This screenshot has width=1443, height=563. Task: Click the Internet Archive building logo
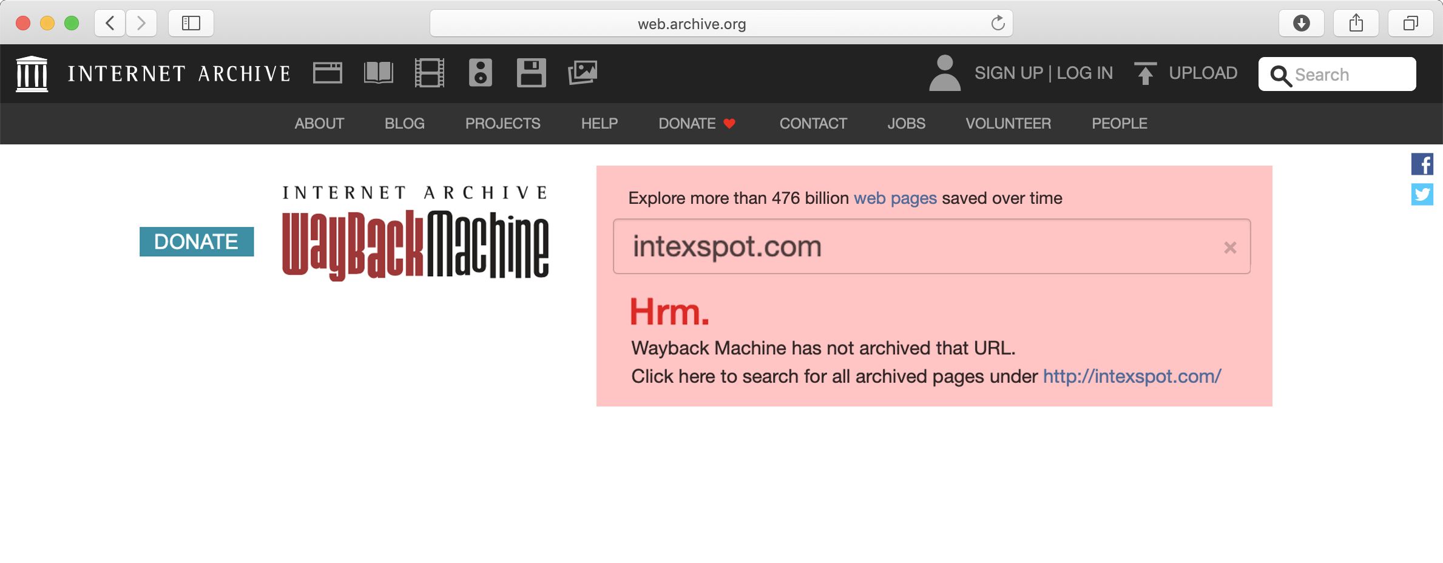coord(32,74)
